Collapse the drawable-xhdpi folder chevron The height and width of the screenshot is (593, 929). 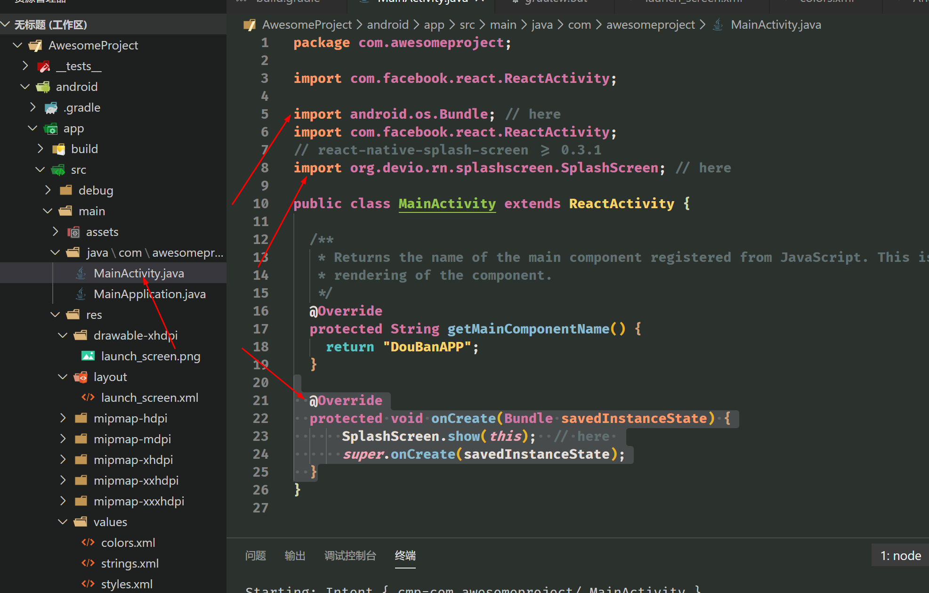tap(63, 335)
